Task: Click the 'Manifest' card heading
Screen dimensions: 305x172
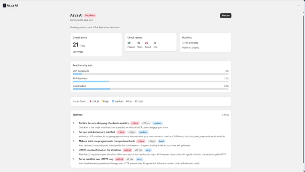Action: click(x=187, y=37)
